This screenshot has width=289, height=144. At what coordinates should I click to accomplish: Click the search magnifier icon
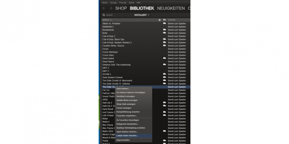(104, 15)
